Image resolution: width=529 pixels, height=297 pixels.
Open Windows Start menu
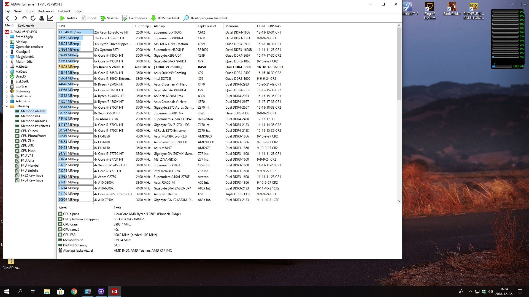click(7, 291)
